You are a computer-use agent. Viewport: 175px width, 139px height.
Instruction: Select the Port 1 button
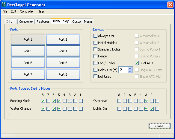click(x=28, y=39)
